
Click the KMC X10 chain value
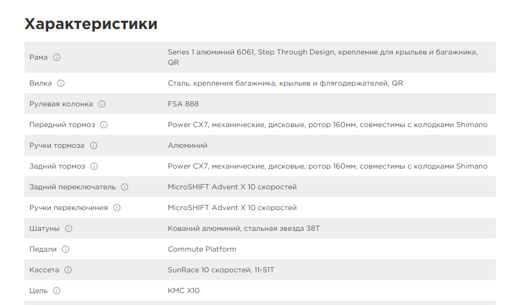click(184, 290)
